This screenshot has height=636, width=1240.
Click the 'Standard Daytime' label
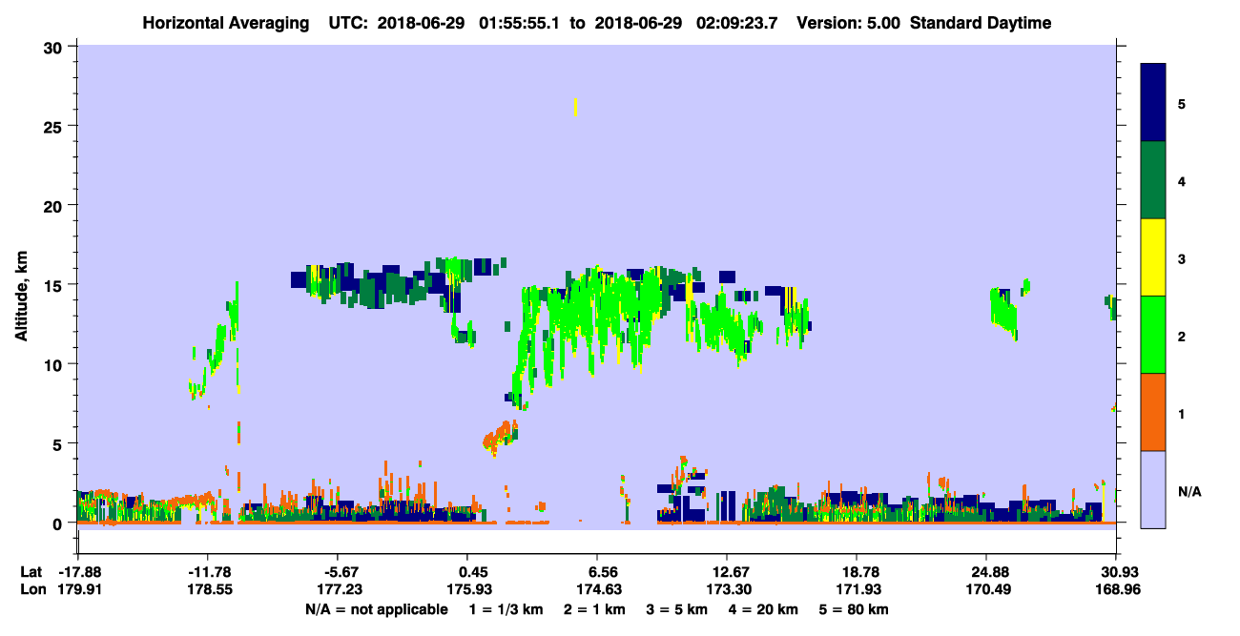point(981,23)
